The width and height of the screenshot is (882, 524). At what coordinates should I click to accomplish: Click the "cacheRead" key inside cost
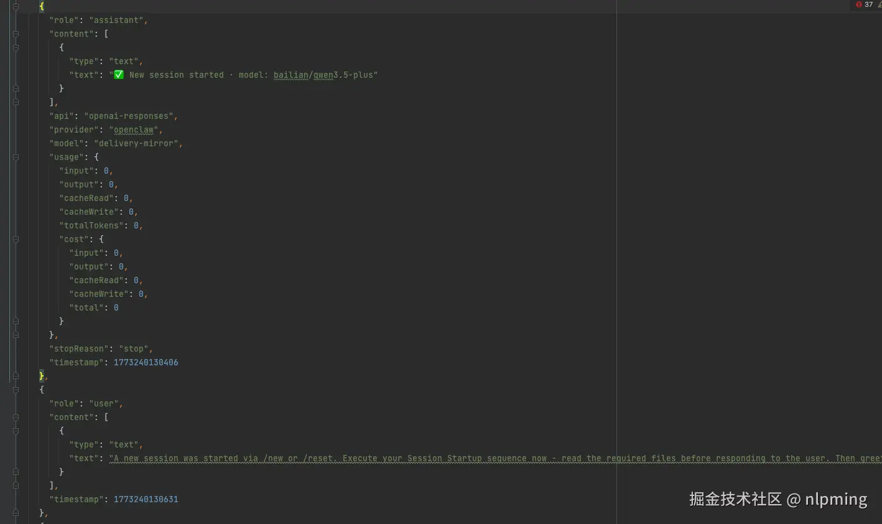(97, 281)
